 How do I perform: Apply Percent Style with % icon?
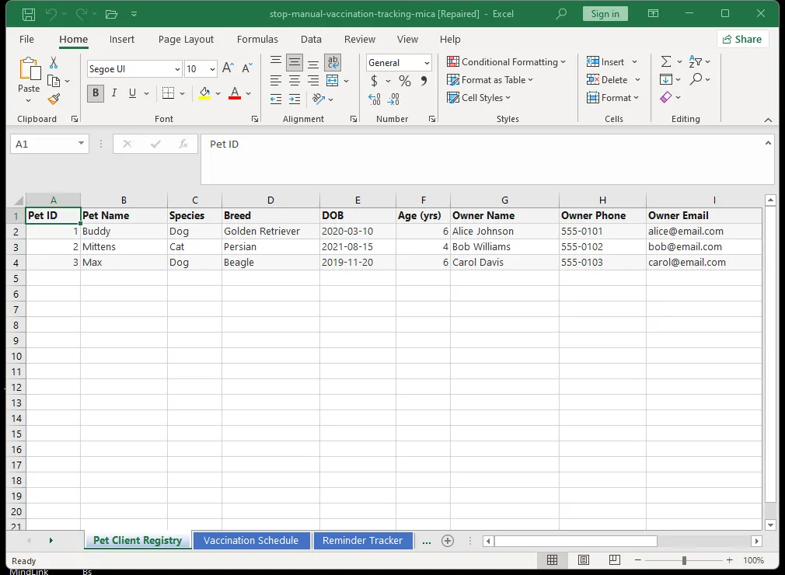(404, 81)
